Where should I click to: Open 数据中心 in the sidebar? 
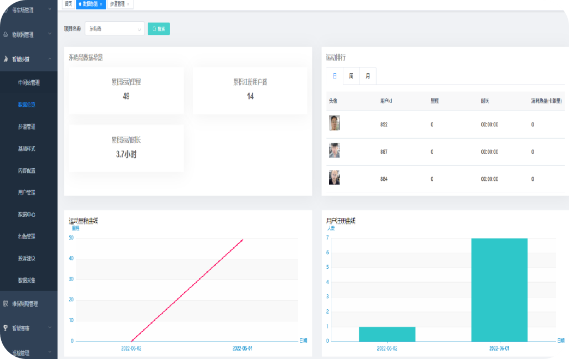pos(27,214)
